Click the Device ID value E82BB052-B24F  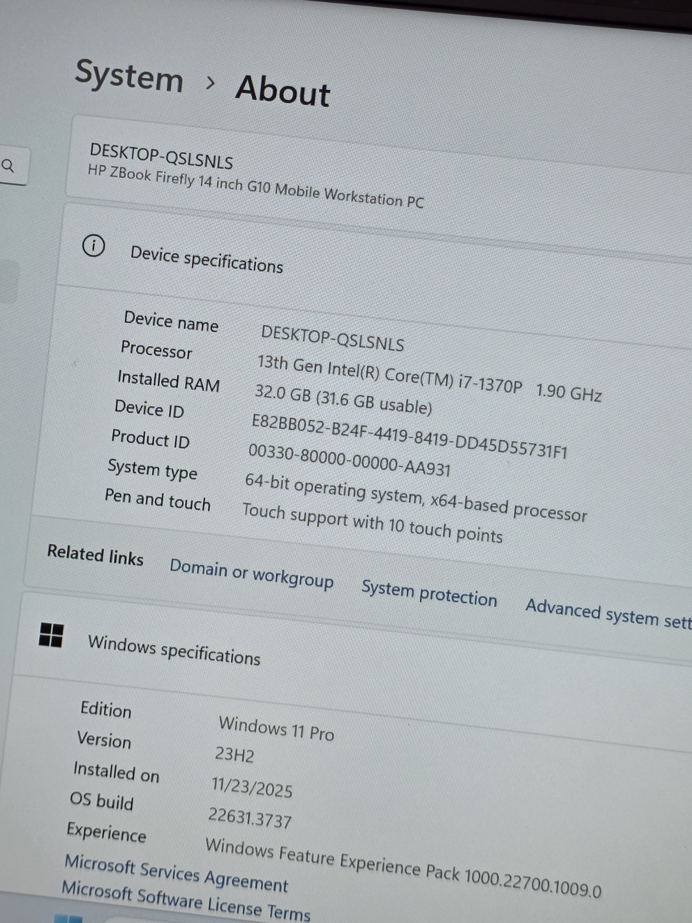click(409, 436)
